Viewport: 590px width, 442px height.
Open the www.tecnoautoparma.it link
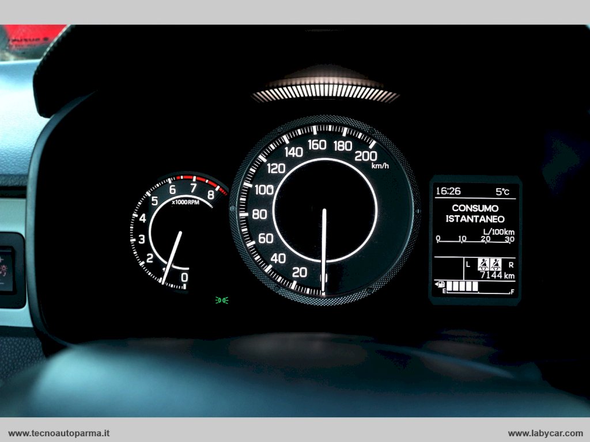59,433
